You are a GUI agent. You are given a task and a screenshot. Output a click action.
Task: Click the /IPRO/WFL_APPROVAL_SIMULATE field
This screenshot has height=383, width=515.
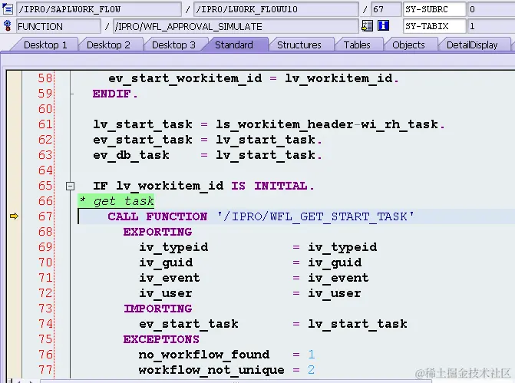click(236, 26)
